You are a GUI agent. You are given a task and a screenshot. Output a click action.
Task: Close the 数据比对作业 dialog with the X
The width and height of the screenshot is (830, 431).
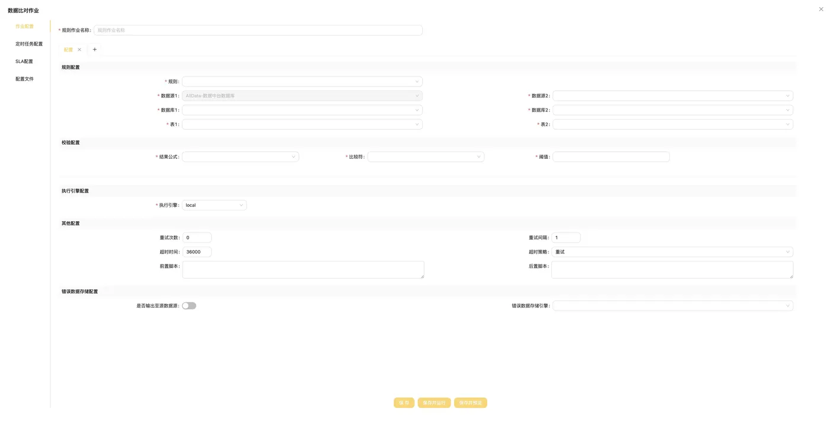pyautogui.click(x=821, y=9)
